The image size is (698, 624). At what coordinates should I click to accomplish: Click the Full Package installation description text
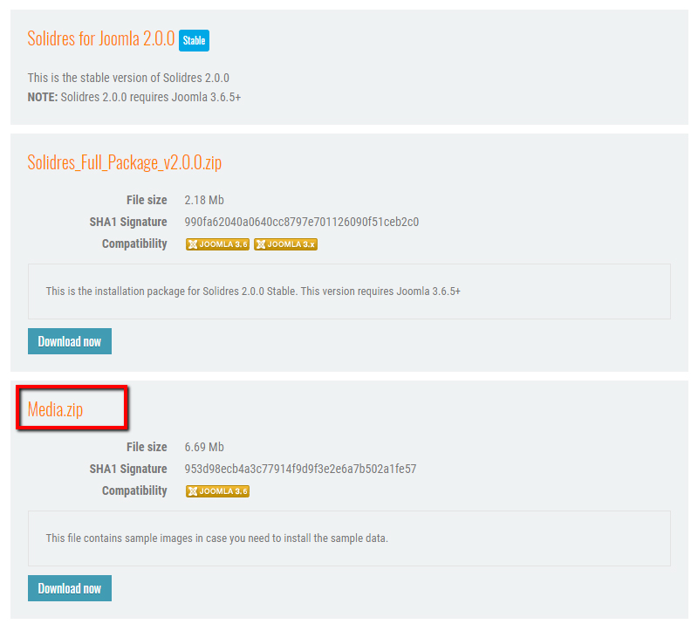253,291
